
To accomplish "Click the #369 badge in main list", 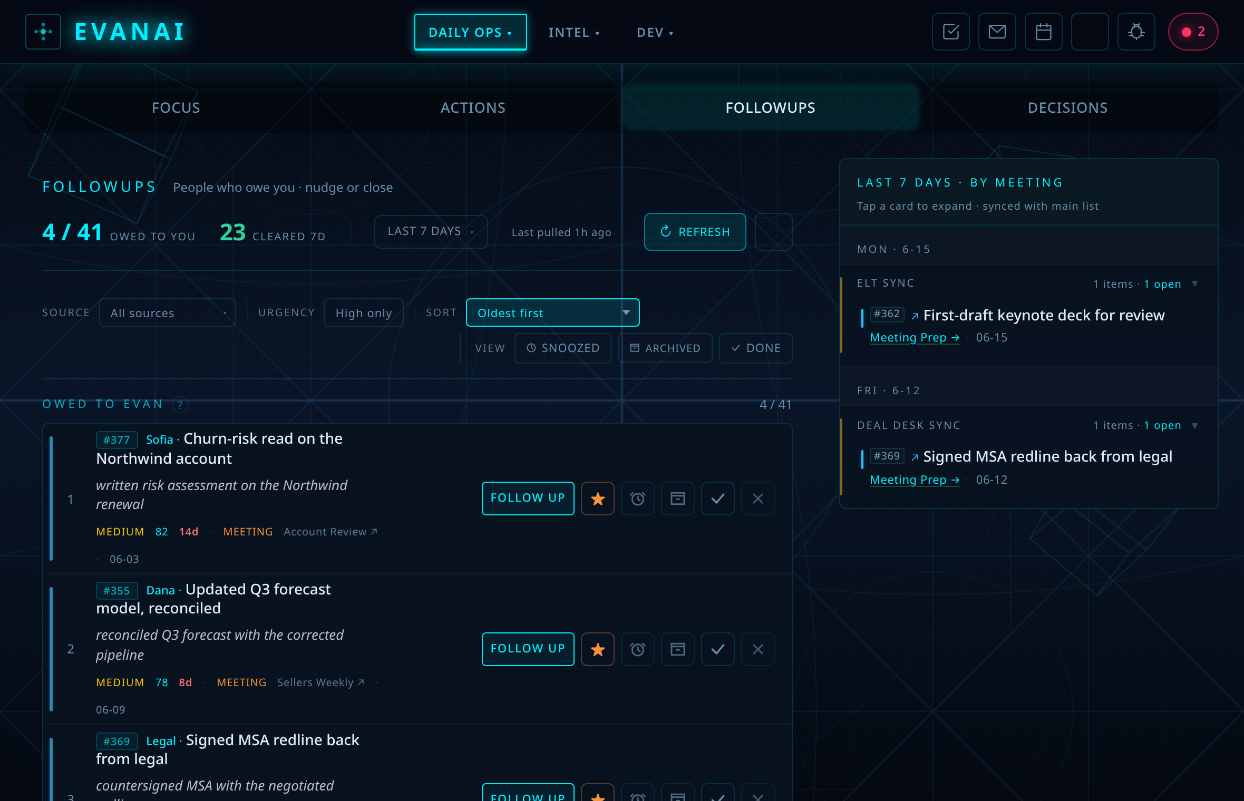I will 116,741.
